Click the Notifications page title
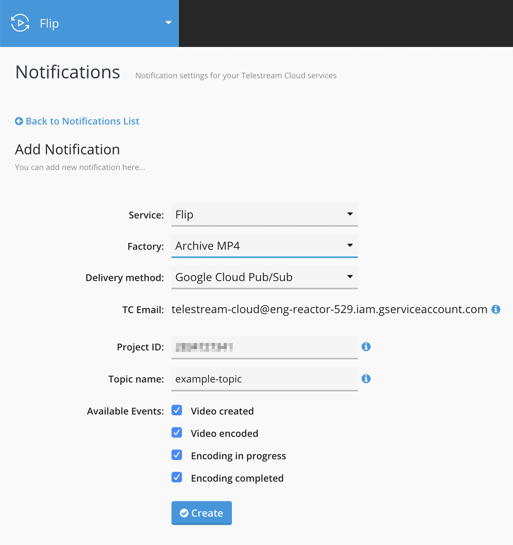 click(x=67, y=72)
